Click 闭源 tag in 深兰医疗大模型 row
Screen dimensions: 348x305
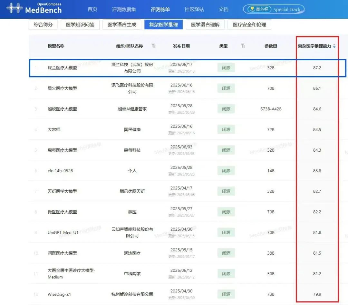click(x=226, y=68)
